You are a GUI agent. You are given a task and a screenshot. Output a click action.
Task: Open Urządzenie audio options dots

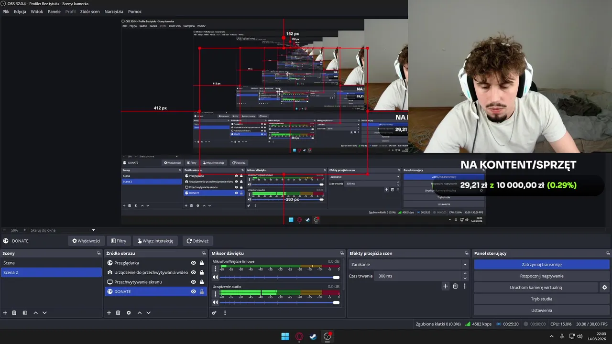216,294
